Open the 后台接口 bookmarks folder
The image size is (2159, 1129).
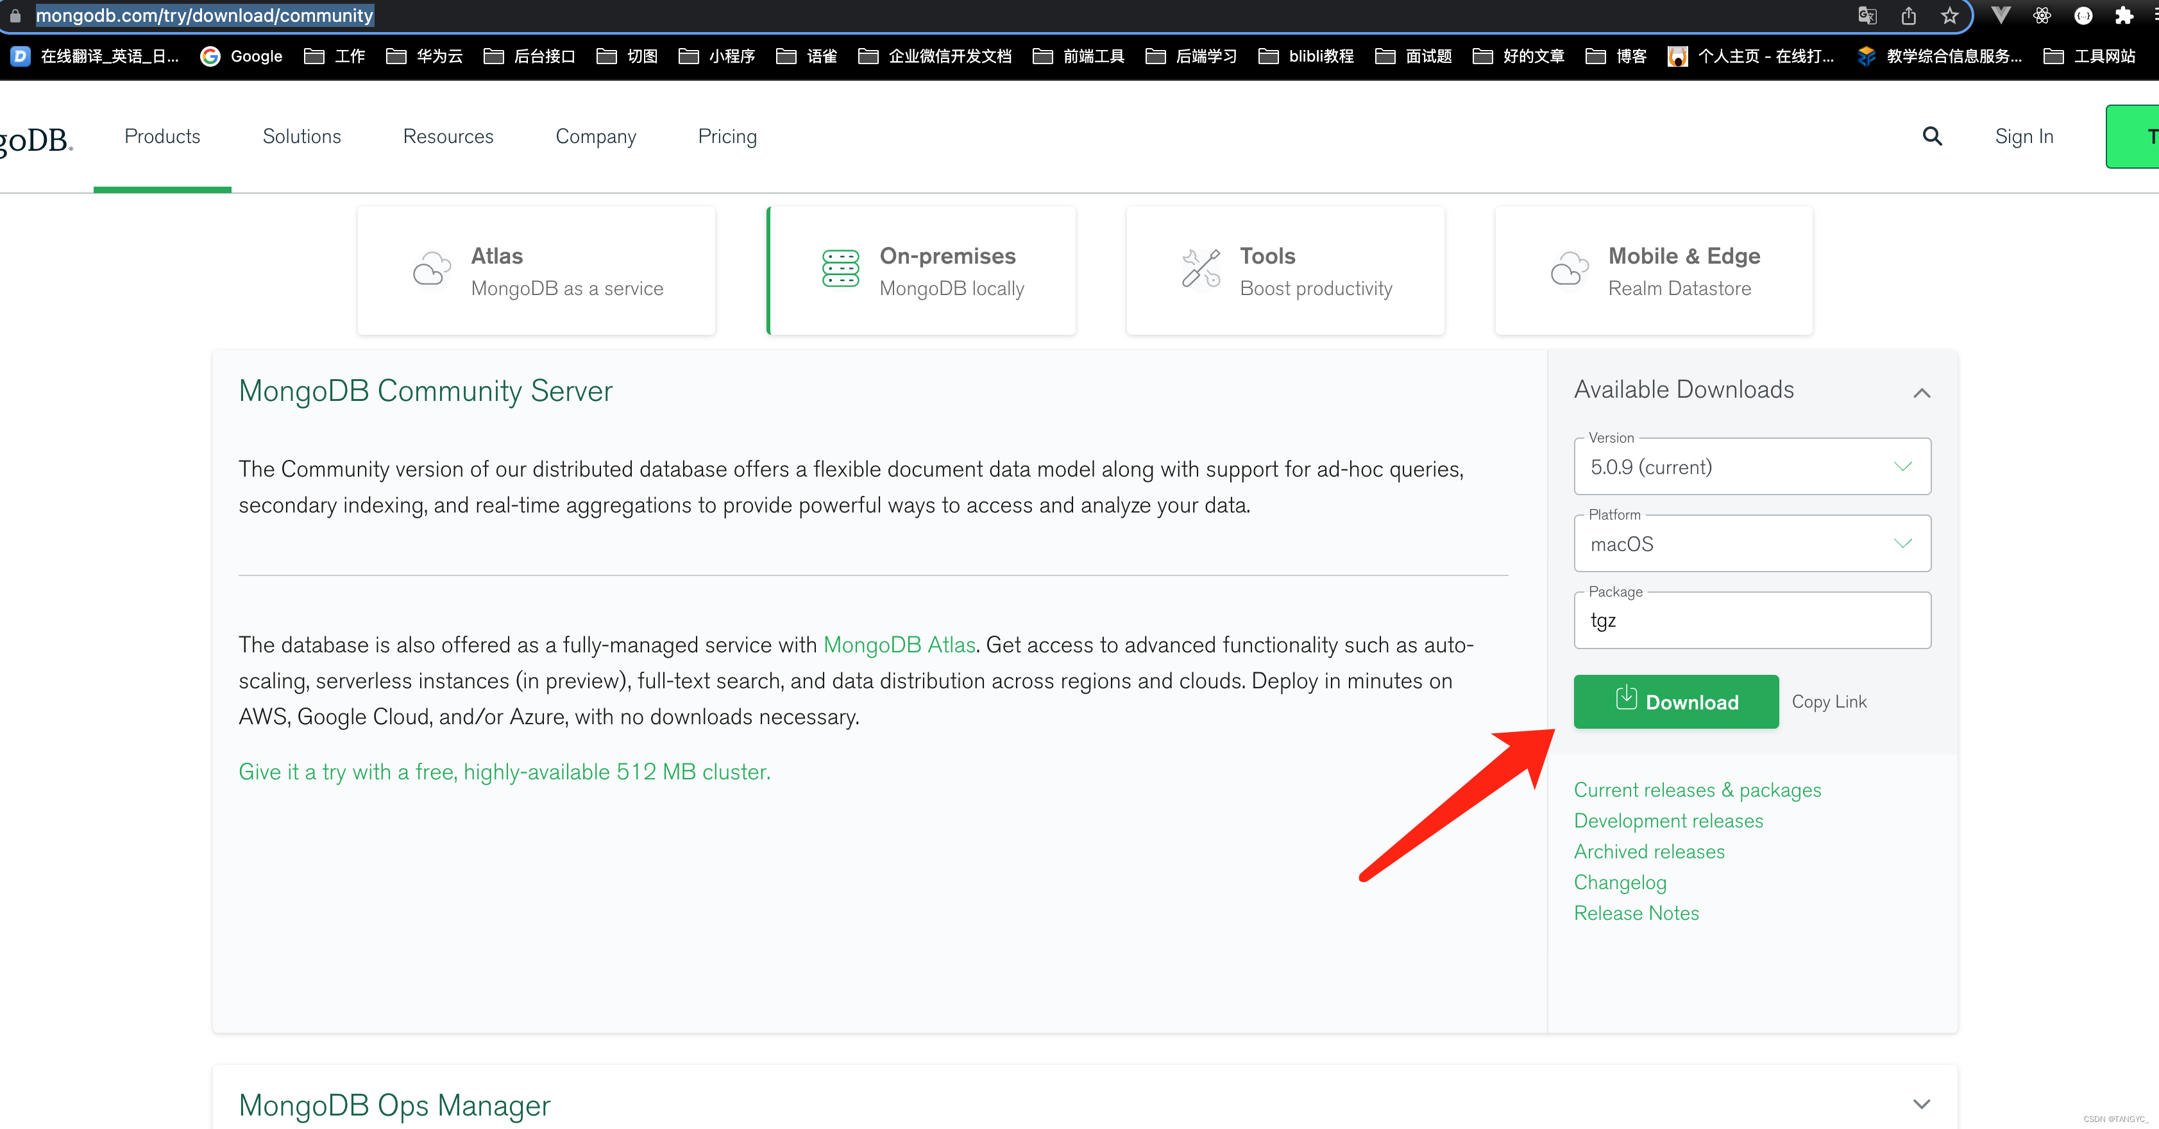[x=530, y=56]
